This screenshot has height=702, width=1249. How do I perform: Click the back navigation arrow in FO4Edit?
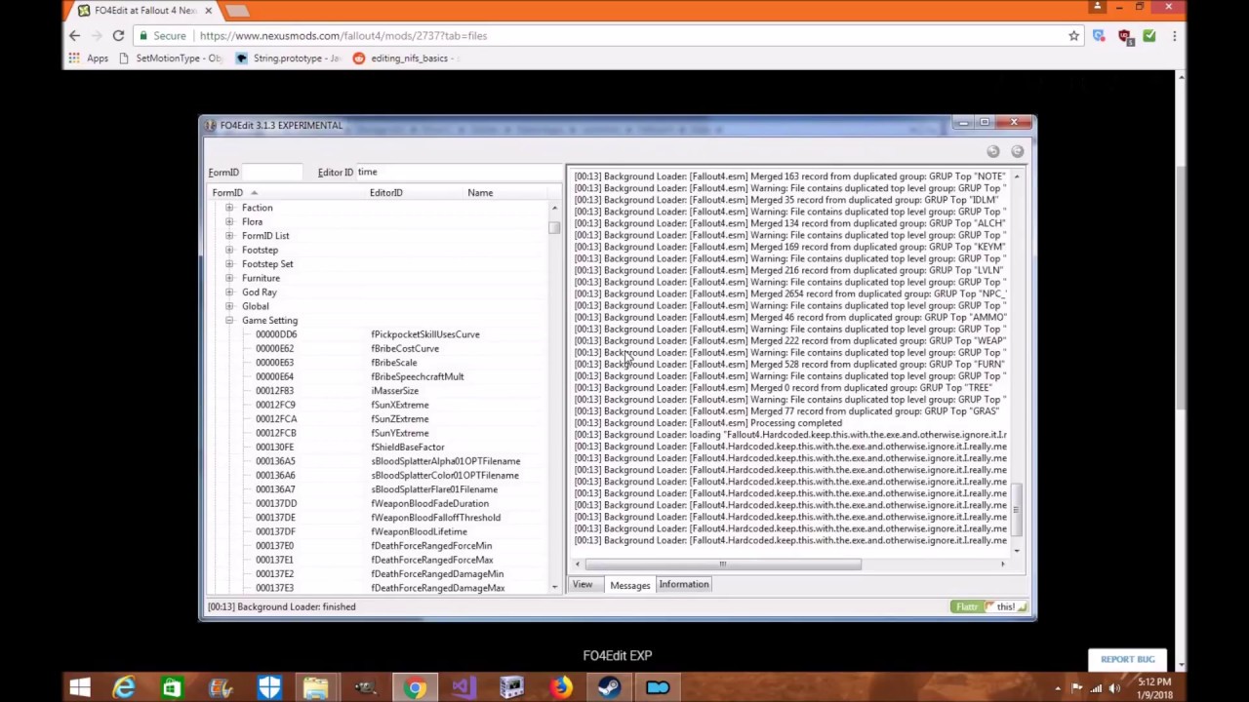(x=992, y=151)
